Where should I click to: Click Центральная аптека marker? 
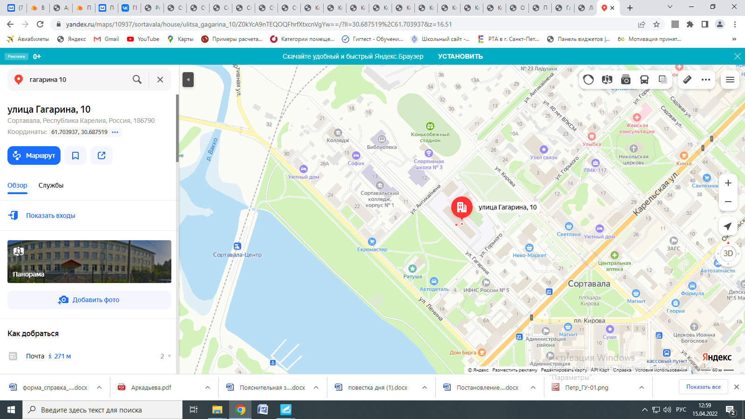point(615,255)
